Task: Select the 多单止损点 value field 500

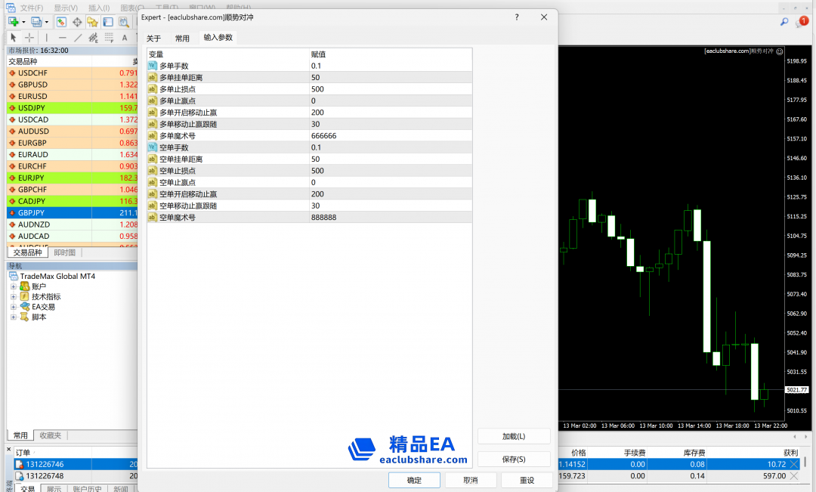Action: click(317, 89)
